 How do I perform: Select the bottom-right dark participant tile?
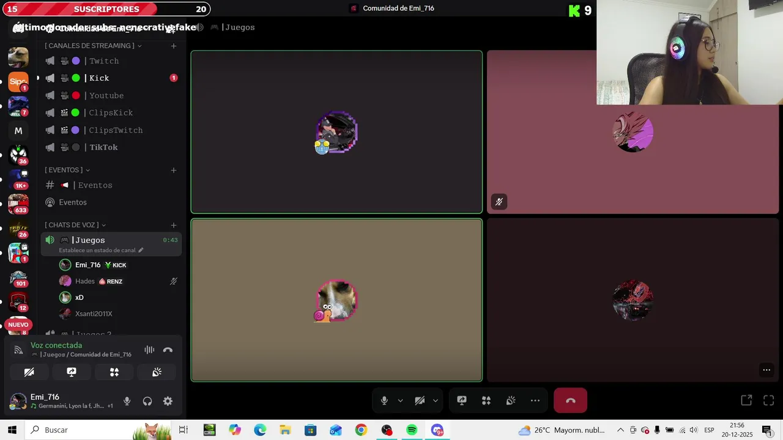pyautogui.click(x=633, y=300)
